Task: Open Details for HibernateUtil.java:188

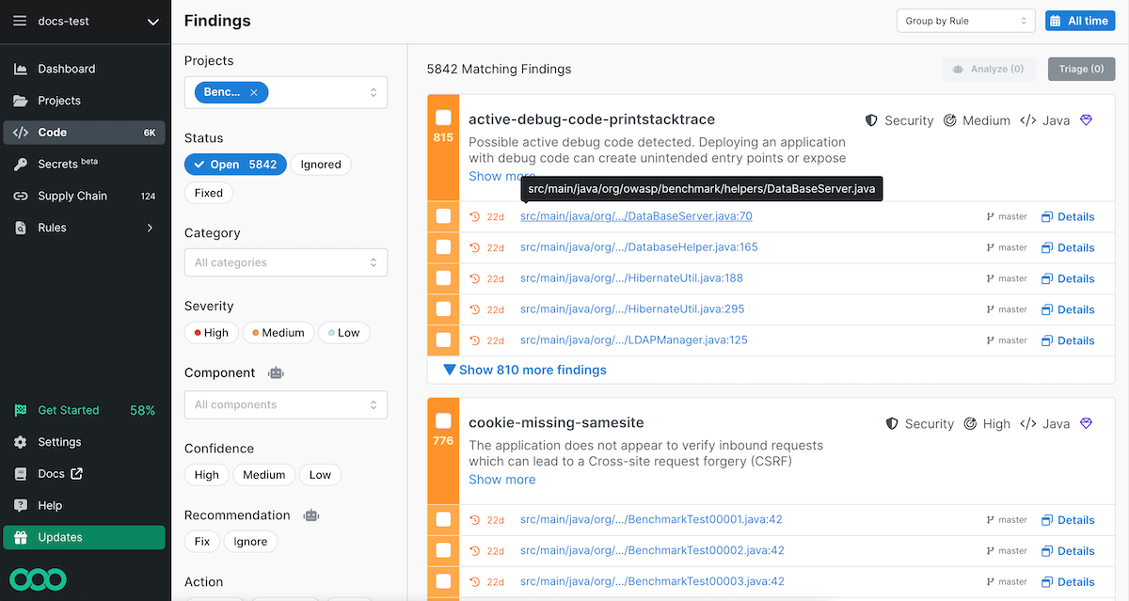Action: (1068, 278)
